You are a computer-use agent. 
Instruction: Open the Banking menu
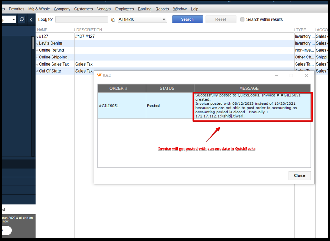coord(145,9)
